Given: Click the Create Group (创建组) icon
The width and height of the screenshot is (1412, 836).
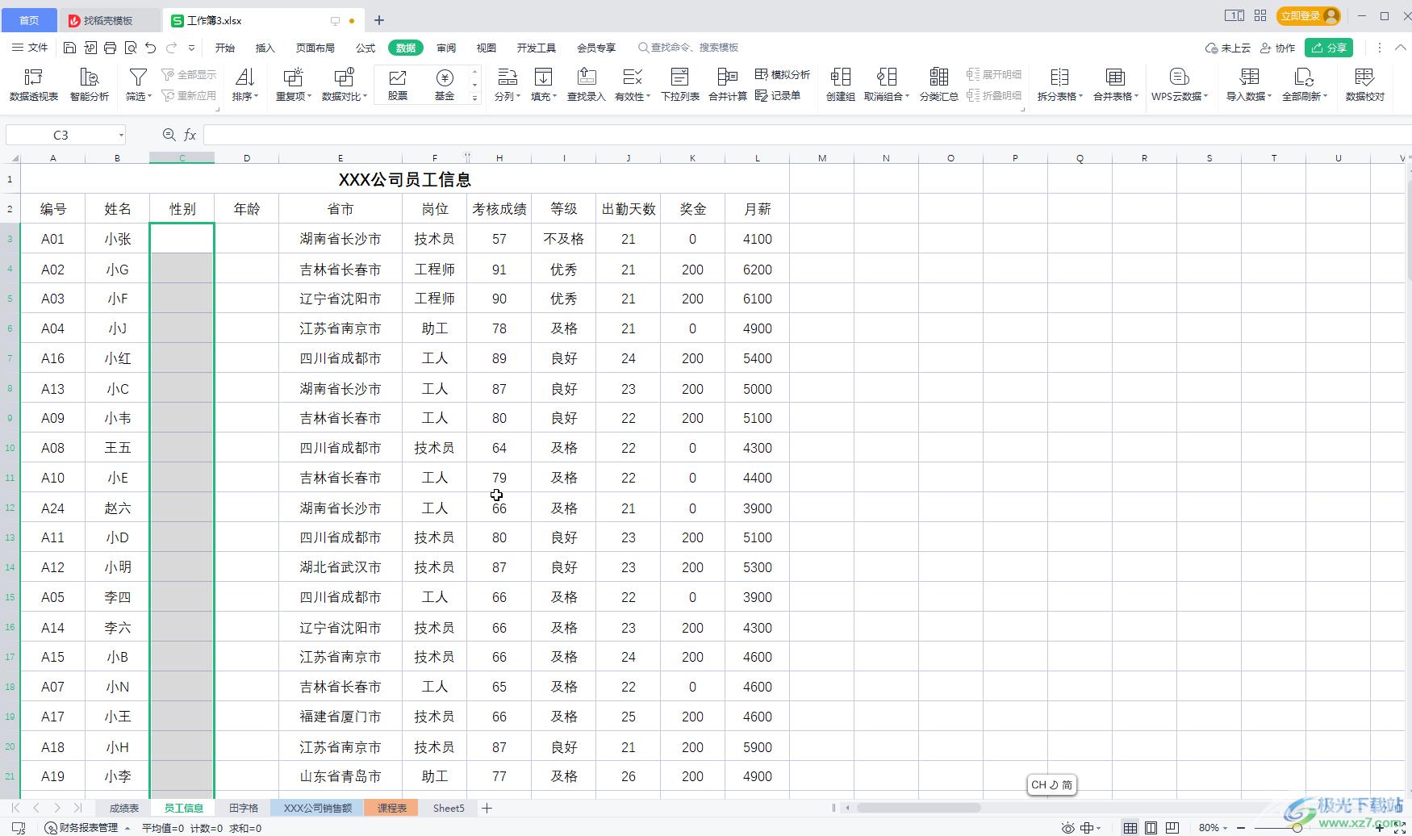Looking at the screenshot, I should pos(840,77).
